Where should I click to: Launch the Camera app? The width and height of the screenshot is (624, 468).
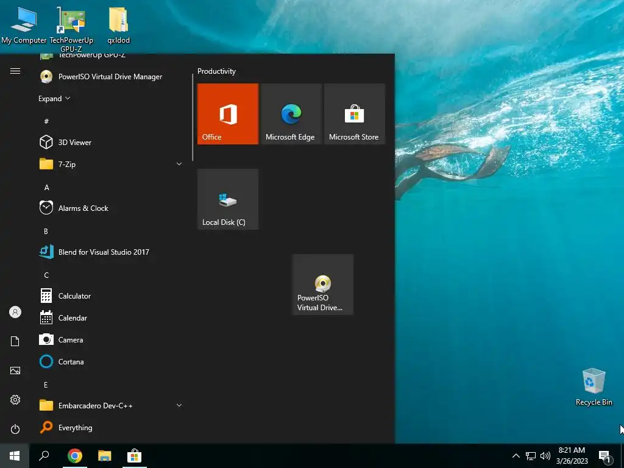pyautogui.click(x=110, y=339)
